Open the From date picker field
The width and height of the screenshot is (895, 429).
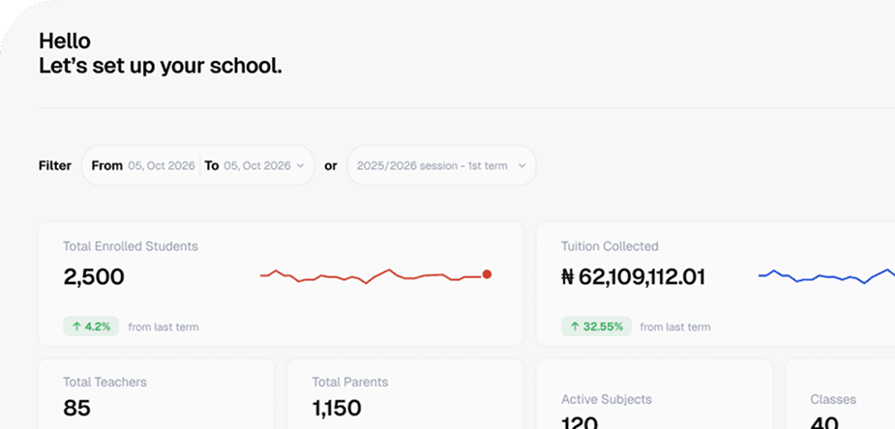pyautogui.click(x=142, y=166)
